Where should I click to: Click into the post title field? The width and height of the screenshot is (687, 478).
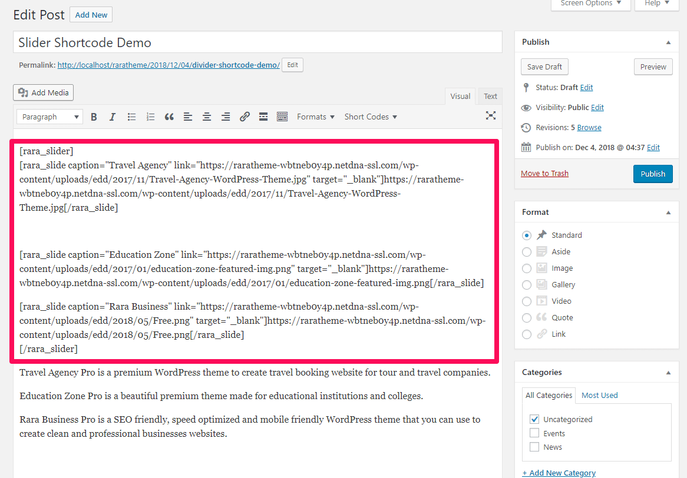pos(257,42)
